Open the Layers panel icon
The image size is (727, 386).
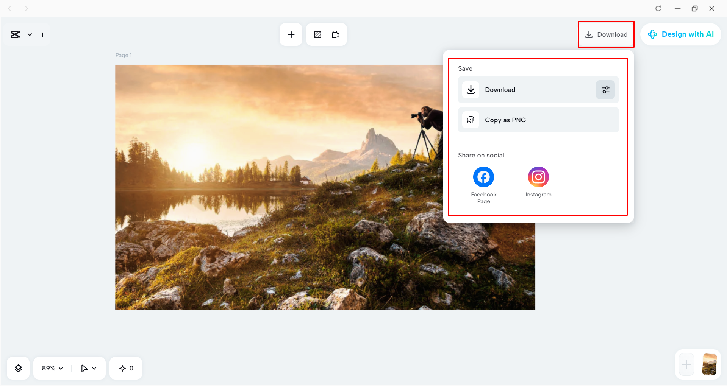tap(18, 367)
